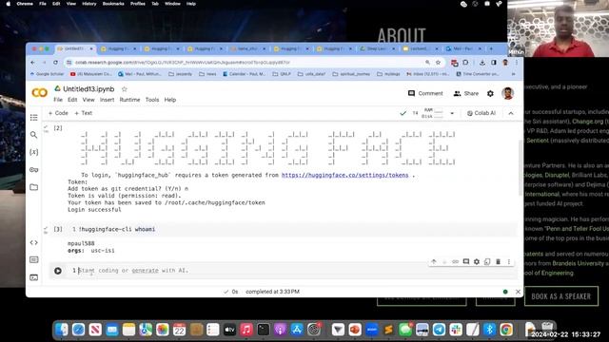Screen dimensions: 609x342
Task: Click into the empty code cell editor
Action: (295, 271)
